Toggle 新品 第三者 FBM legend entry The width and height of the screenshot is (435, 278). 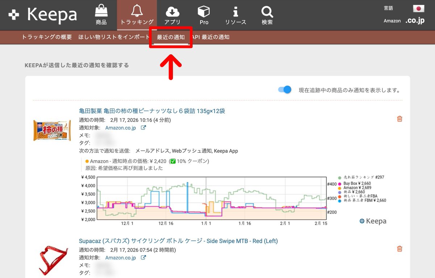point(362,200)
